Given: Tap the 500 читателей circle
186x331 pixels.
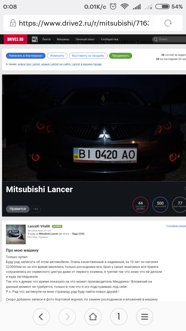Looking at the screenshot, I should [x=160, y=205].
